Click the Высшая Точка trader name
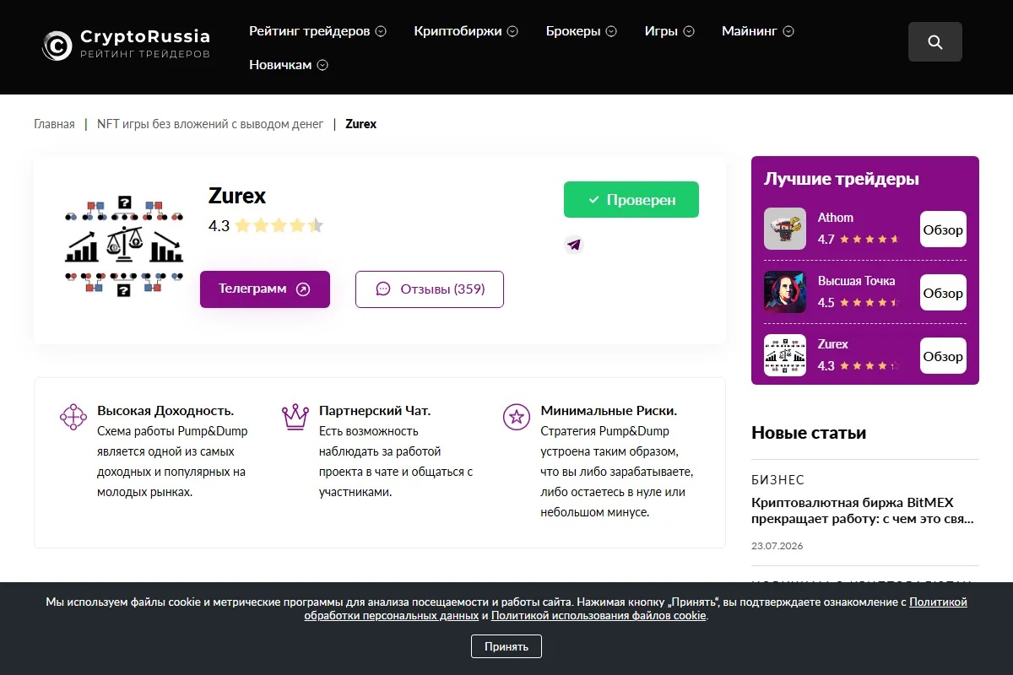This screenshot has height=675, width=1013. coord(856,281)
